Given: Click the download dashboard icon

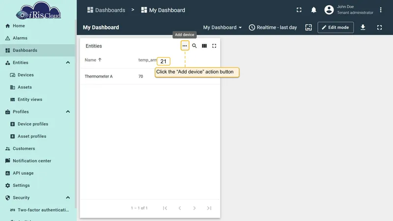Looking at the screenshot, I should point(363,28).
